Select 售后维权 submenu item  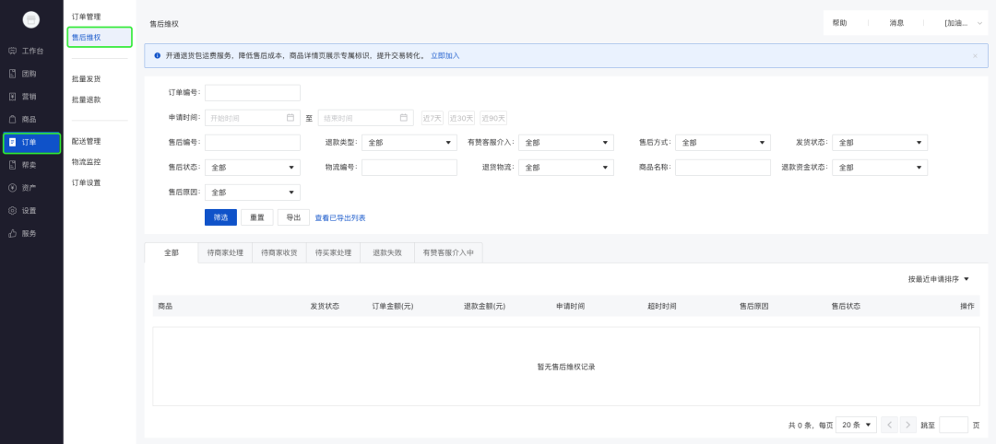[100, 38]
